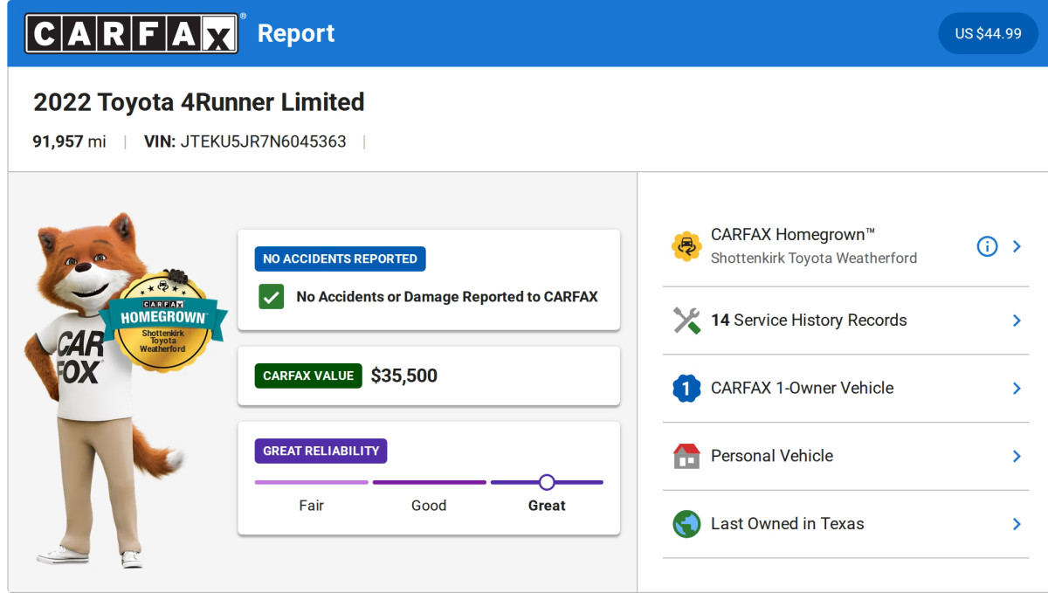Click the reliability slider Great marker
This screenshot has height=593, width=1048.
[547, 482]
